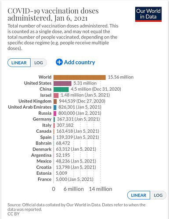This screenshot has height=219, width=169.
Task: Select LINEAR scale in top toggle
Action: [x=19, y=63]
